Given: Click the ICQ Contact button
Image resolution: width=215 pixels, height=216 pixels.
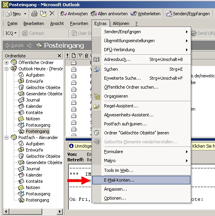Looking at the screenshot, I should click(33, 33).
